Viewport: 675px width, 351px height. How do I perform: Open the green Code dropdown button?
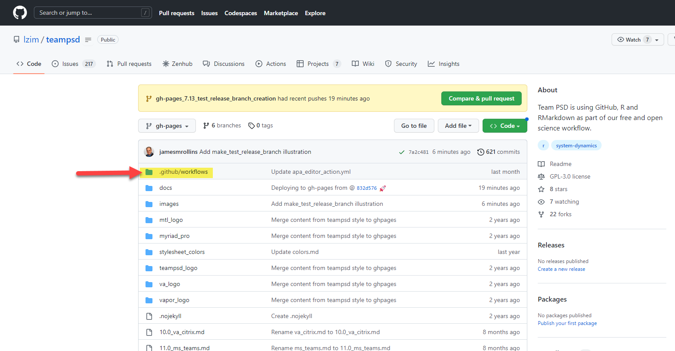coord(505,126)
